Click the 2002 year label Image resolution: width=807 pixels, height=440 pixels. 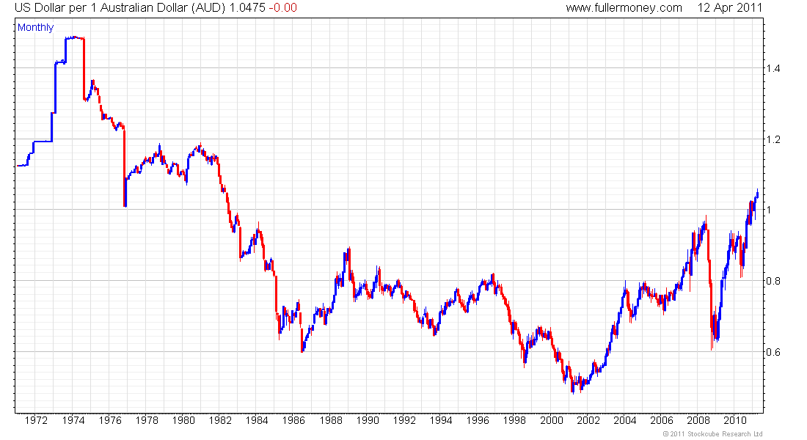click(x=588, y=420)
